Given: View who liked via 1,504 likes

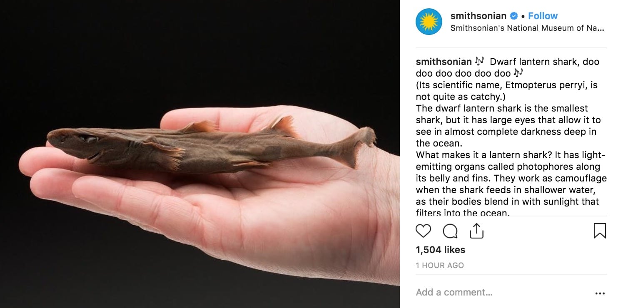Looking at the screenshot, I should 441,250.
